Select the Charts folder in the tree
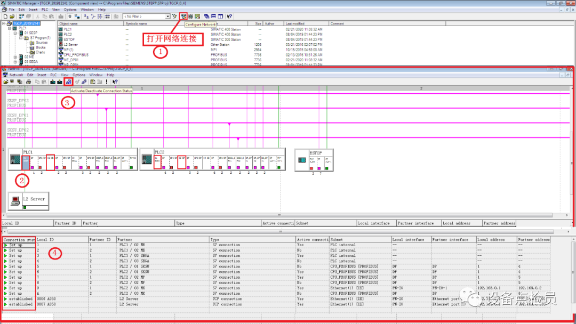 coord(40,52)
